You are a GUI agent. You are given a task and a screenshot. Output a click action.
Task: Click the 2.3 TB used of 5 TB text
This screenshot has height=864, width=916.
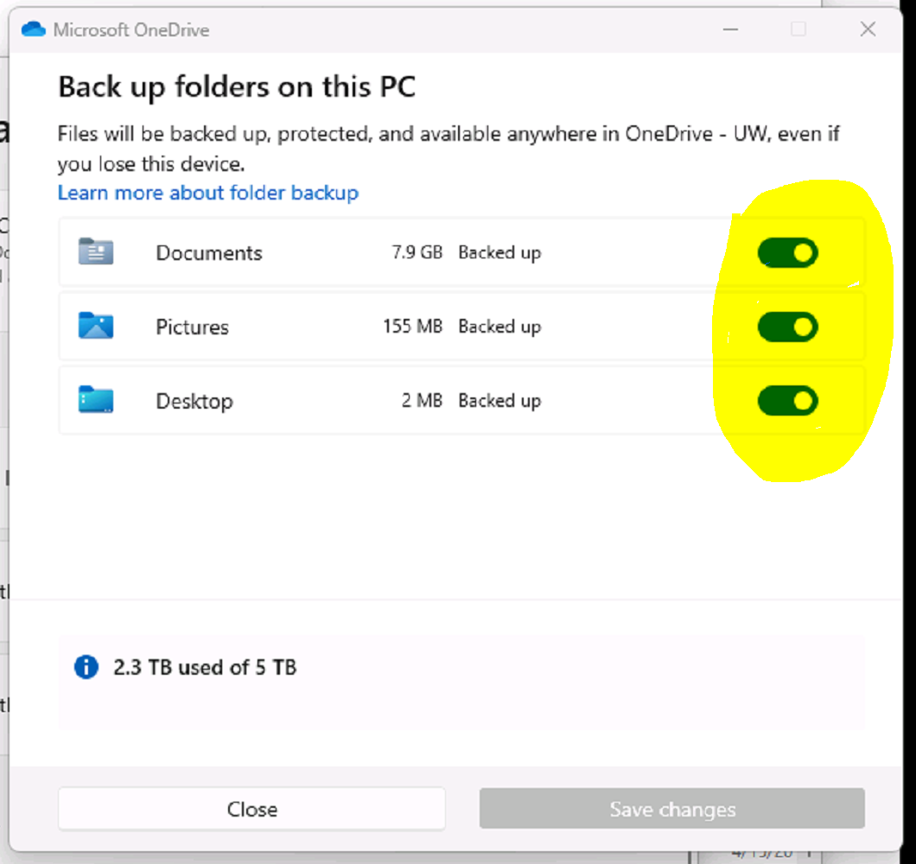click(x=205, y=667)
